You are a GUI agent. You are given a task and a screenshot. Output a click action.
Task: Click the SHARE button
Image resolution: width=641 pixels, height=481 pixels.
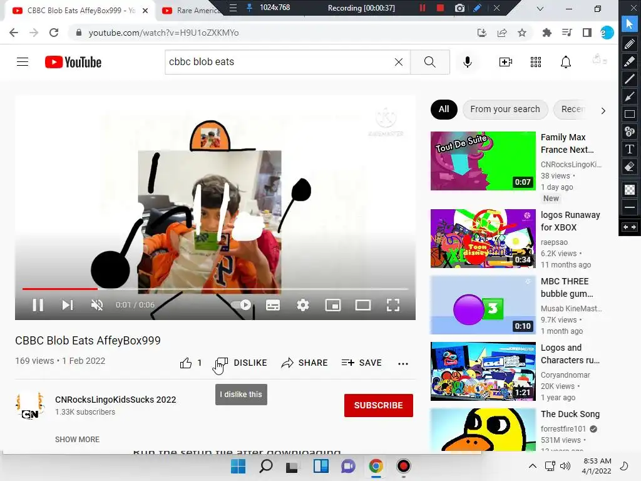(x=305, y=363)
